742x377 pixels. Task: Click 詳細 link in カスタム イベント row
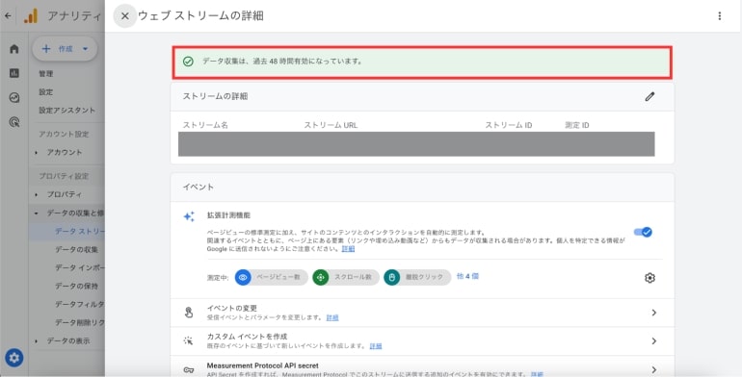coord(376,346)
